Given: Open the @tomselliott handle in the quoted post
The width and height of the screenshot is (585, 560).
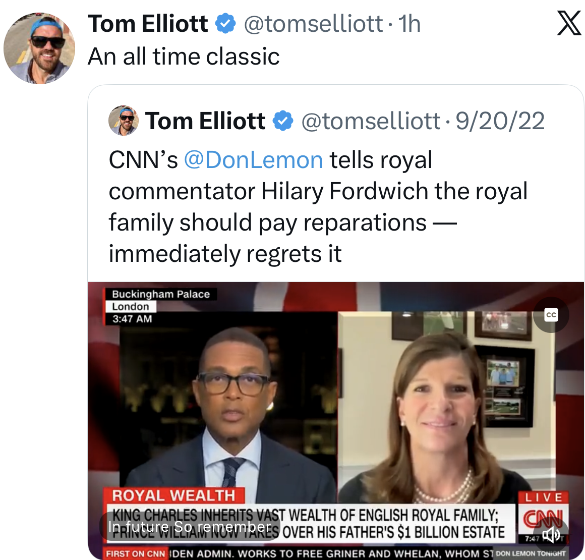Looking at the screenshot, I should click(370, 121).
